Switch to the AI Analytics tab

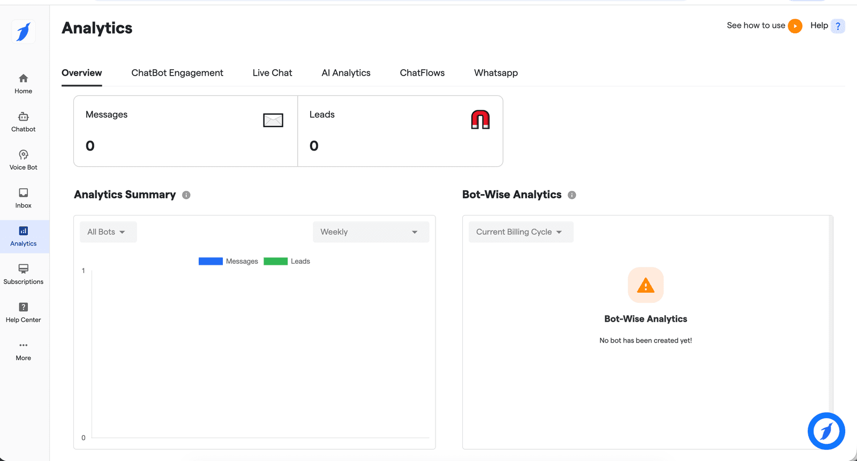(346, 73)
